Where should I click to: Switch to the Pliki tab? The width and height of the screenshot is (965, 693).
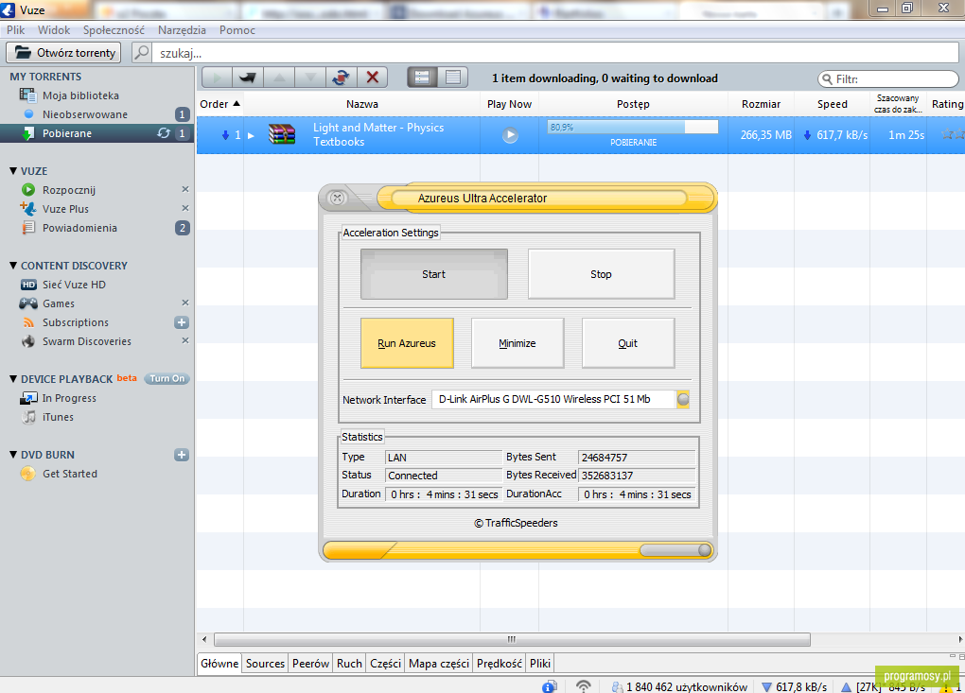[539, 664]
